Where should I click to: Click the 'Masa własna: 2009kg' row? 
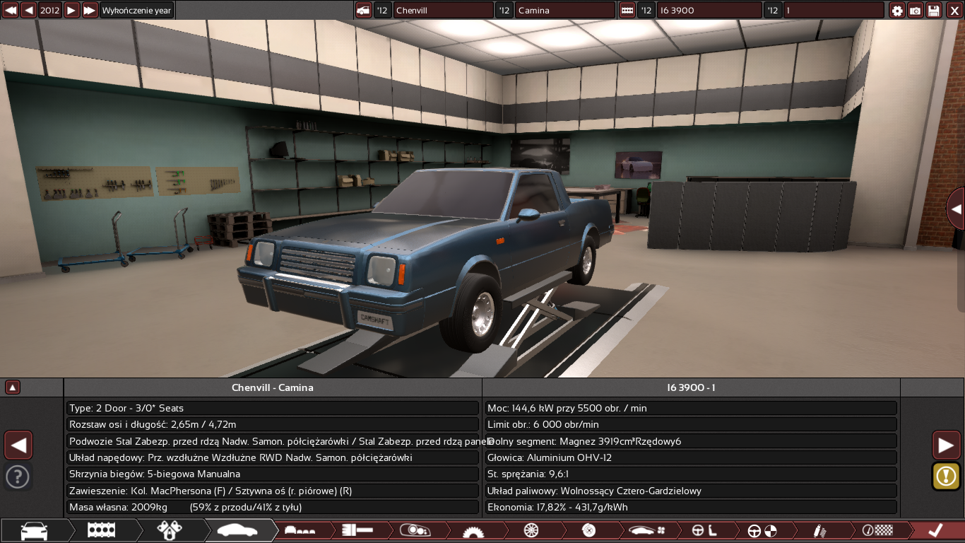[x=273, y=507]
